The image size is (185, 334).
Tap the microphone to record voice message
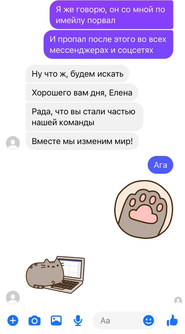click(x=78, y=320)
